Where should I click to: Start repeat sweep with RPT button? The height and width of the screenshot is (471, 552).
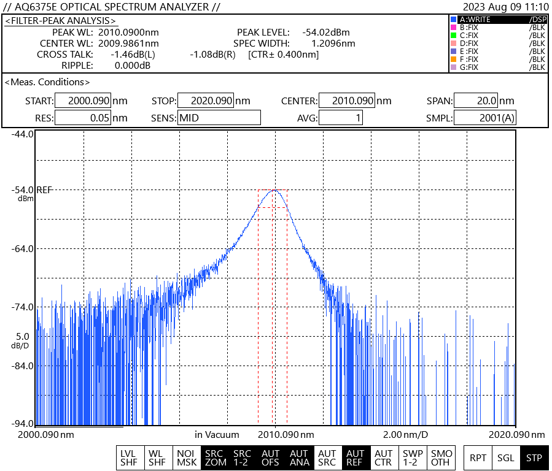tap(478, 458)
